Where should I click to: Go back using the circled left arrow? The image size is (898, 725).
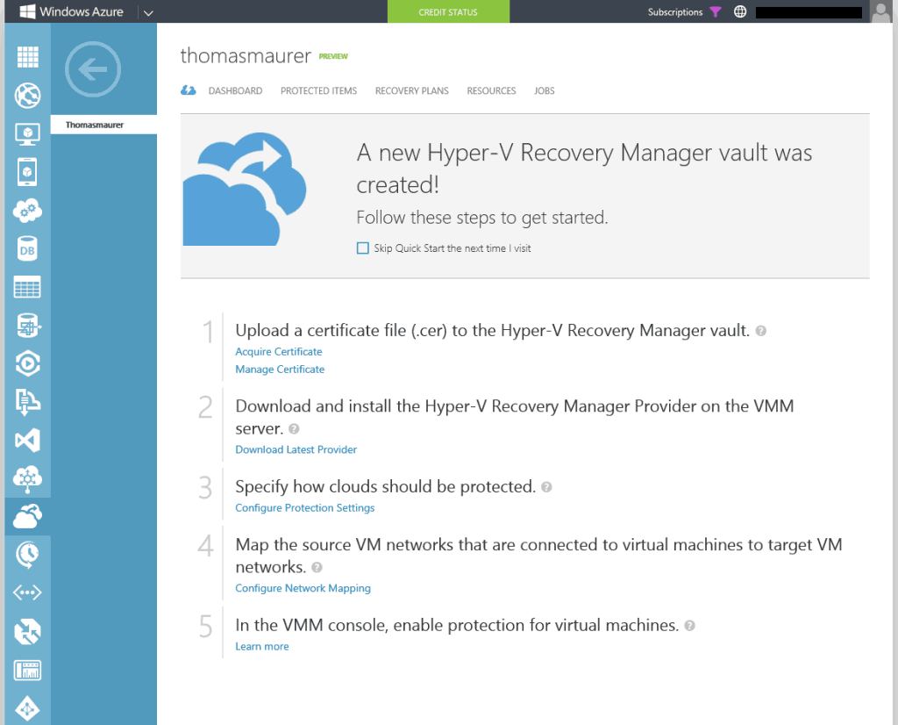(x=93, y=69)
